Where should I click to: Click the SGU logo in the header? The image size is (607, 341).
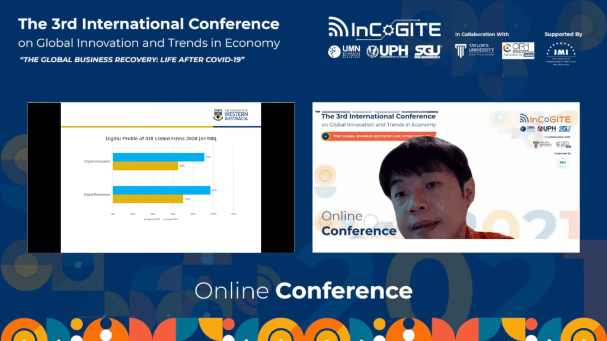[x=427, y=52]
